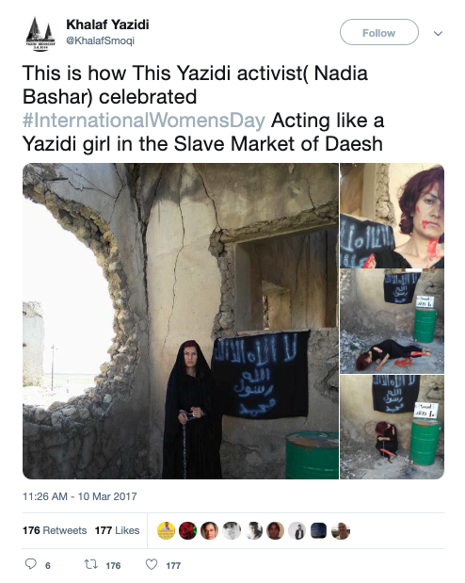Follow the Khalaf Yazidi account
Image resolution: width=465 pixels, height=583 pixels.
pos(379,33)
